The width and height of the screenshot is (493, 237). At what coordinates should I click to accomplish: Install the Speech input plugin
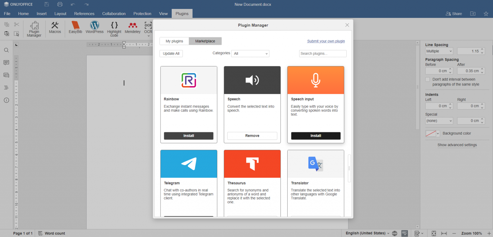pyautogui.click(x=316, y=136)
